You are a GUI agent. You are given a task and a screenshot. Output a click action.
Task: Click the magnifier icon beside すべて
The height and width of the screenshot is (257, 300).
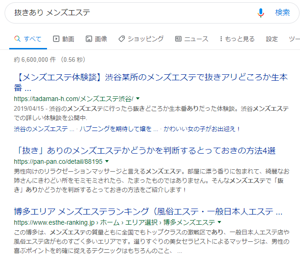(18, 39)
